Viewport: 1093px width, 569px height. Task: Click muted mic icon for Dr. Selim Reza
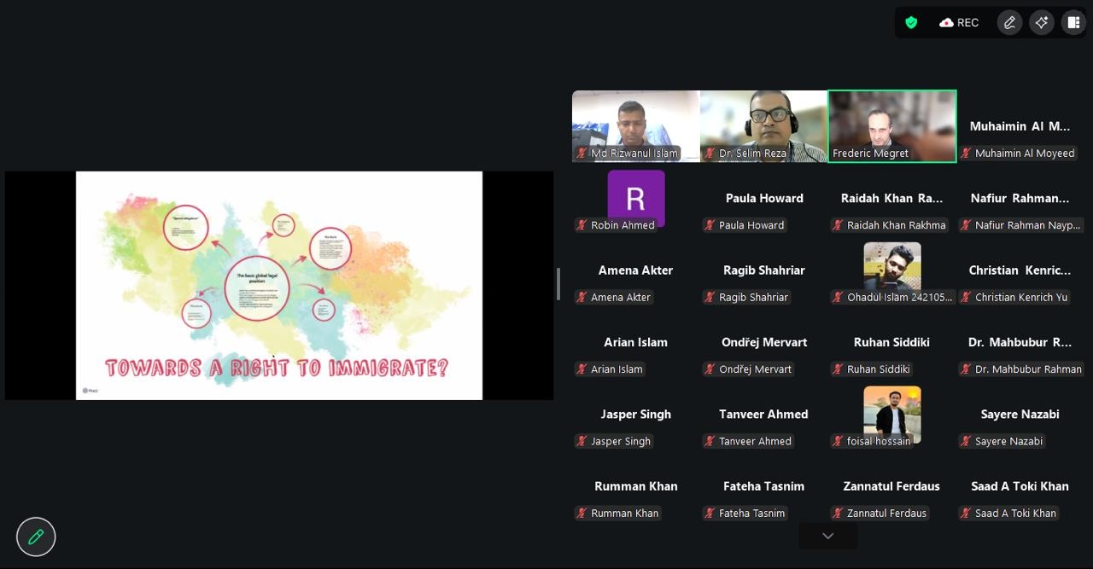(710, 154)
